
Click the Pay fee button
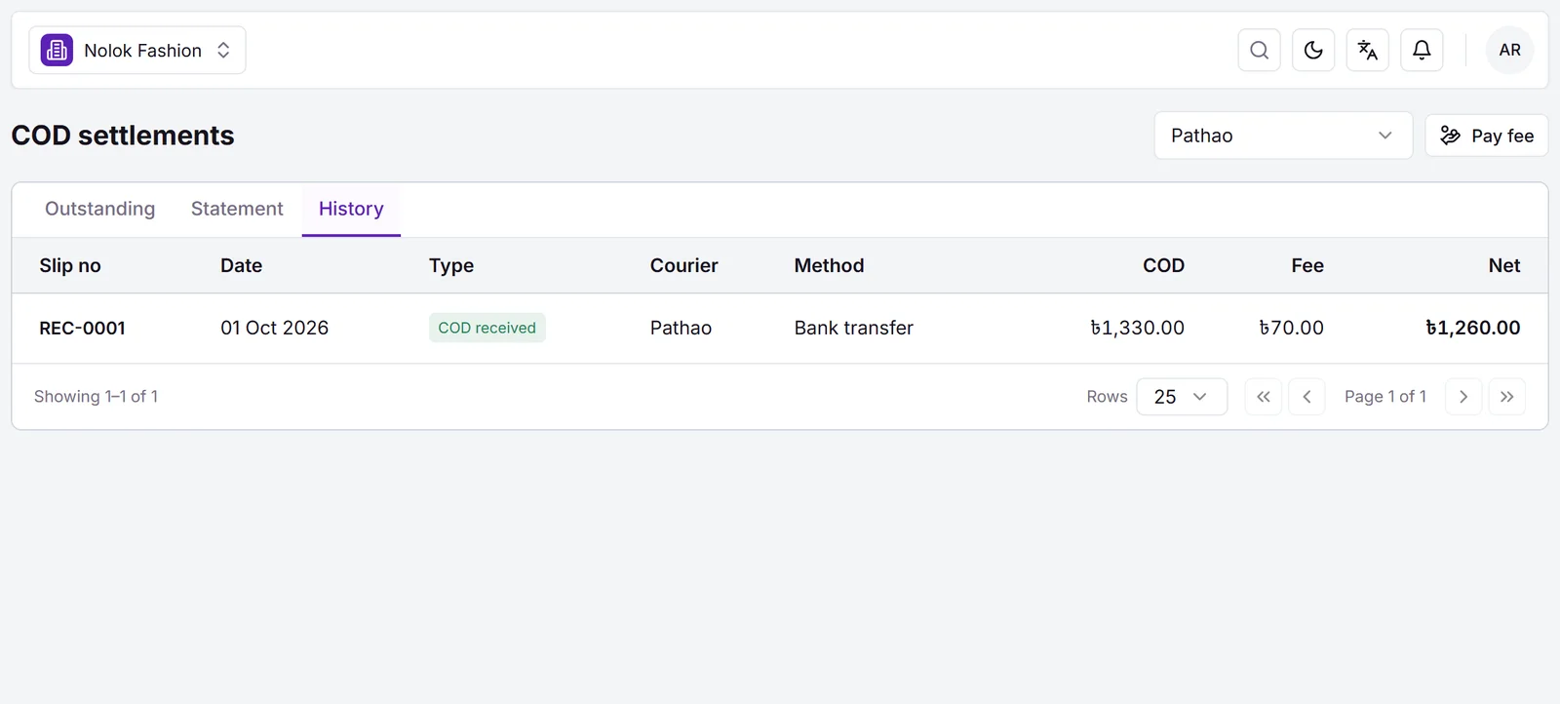click(x=1486, y=136)
